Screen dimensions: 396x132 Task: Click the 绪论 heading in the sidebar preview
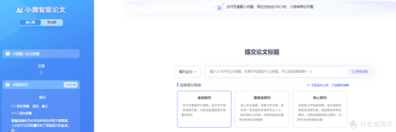(x=42, y=97)
